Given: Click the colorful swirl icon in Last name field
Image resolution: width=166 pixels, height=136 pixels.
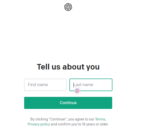Looking at the screenshot, I should 77,91.
